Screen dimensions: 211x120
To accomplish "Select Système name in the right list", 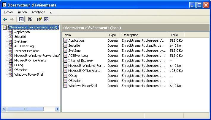I will [x=74, y=51].
